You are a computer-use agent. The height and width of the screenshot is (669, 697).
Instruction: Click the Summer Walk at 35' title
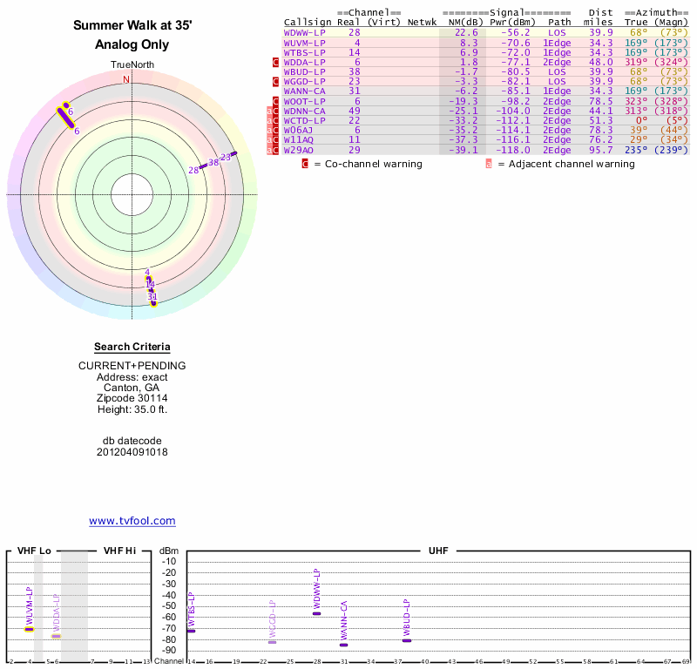[x=132, y=25]
